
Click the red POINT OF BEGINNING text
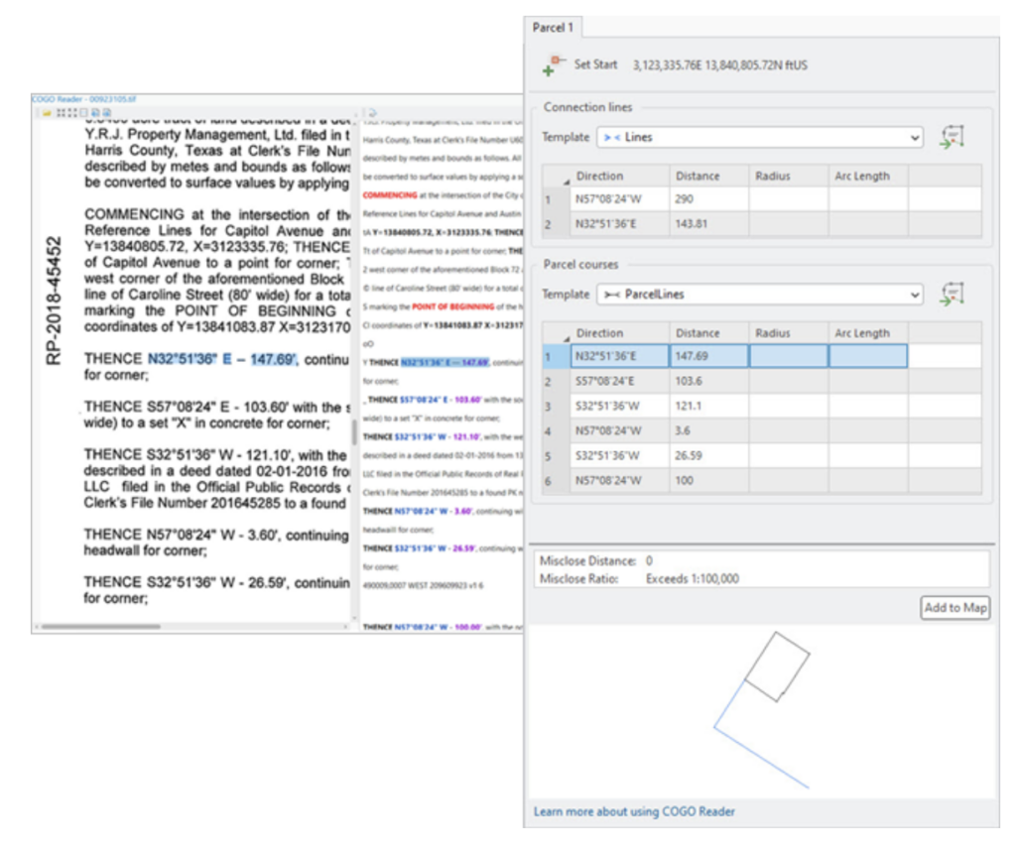point(452,306)
